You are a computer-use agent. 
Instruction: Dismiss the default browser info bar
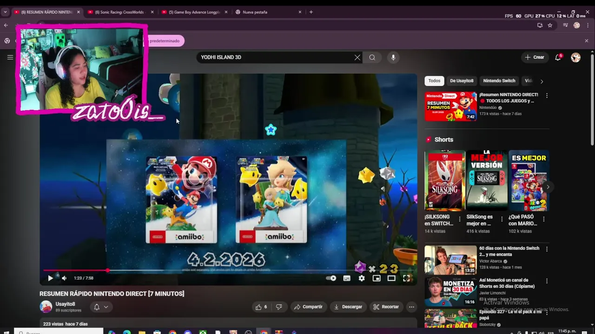pos(586,41)
